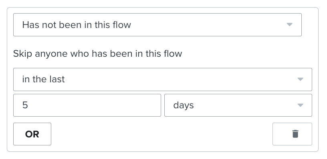Viewport: 327px width, 159px height.
Task: Focus the number field containing 5
Action: [87, 105]
